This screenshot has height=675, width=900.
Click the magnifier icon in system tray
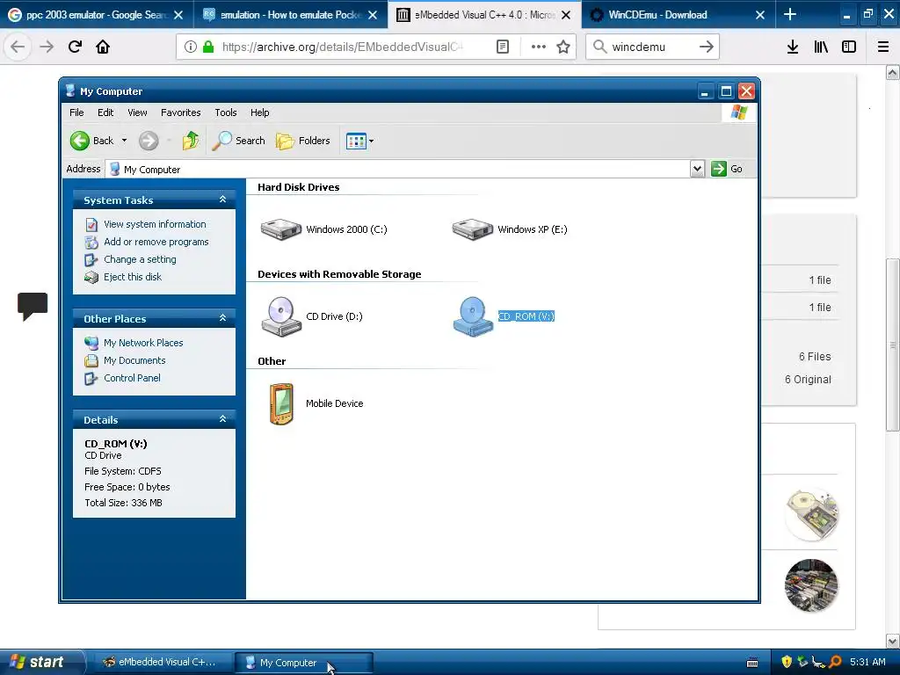click(x=836, y=662)
